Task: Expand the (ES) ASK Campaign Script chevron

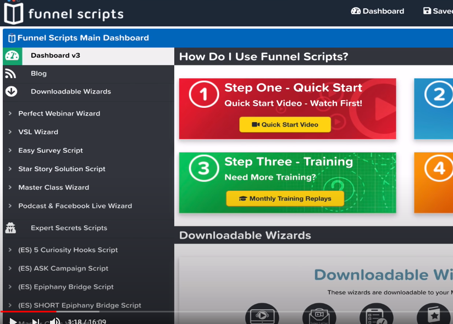Action: pyautogui.click(x=10, y=268)
